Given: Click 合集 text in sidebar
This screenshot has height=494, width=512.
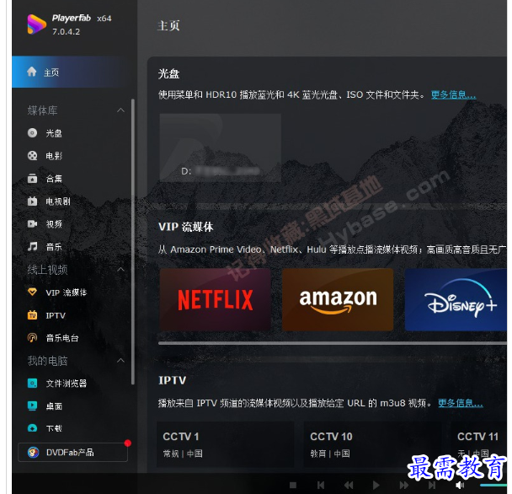Looking at the screenshot, I should coord(54,179).
